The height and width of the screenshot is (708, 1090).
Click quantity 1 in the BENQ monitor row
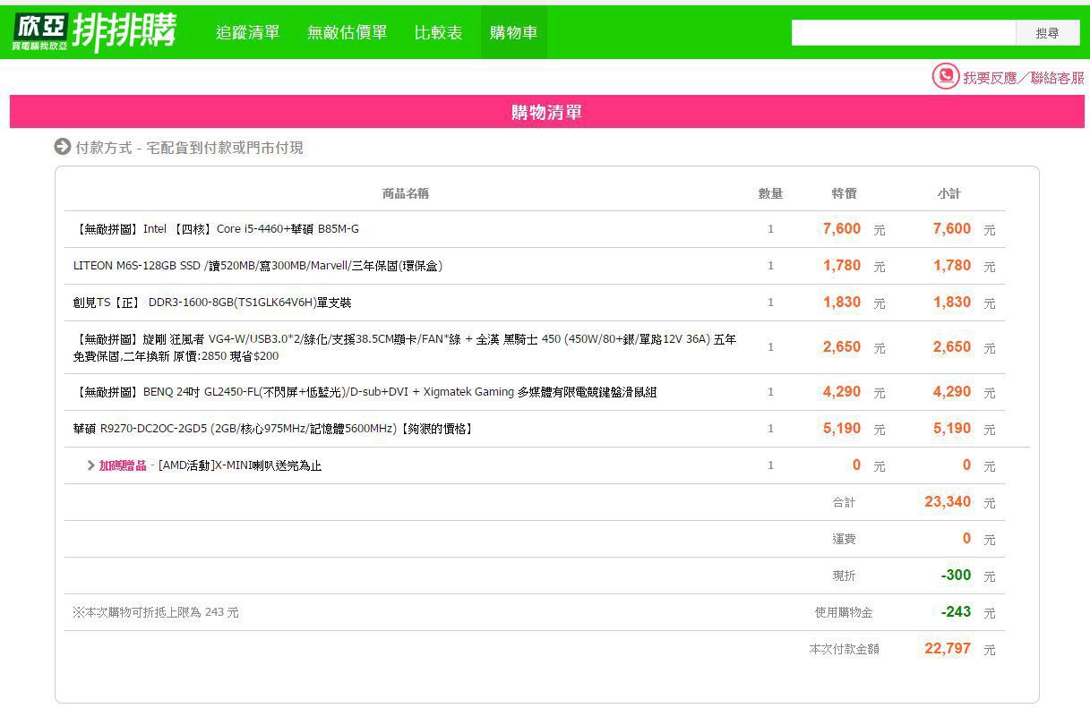[770, 392]
